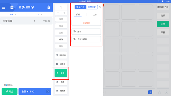Open the order list clipboard icon
This screenshot has width=171, height=96.
point(12,7)
